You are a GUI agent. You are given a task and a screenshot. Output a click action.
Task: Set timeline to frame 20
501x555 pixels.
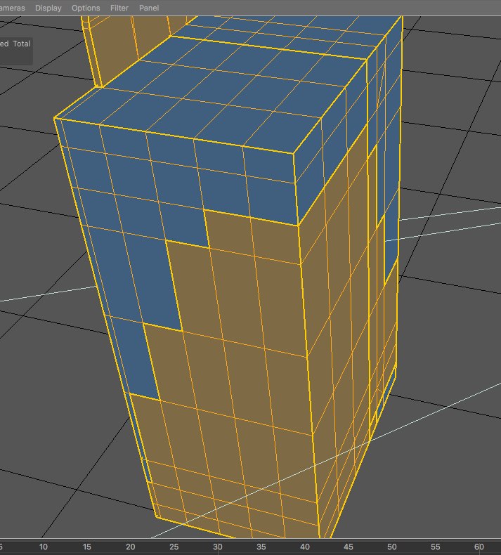pyautogui.click(x=130, y=547)
